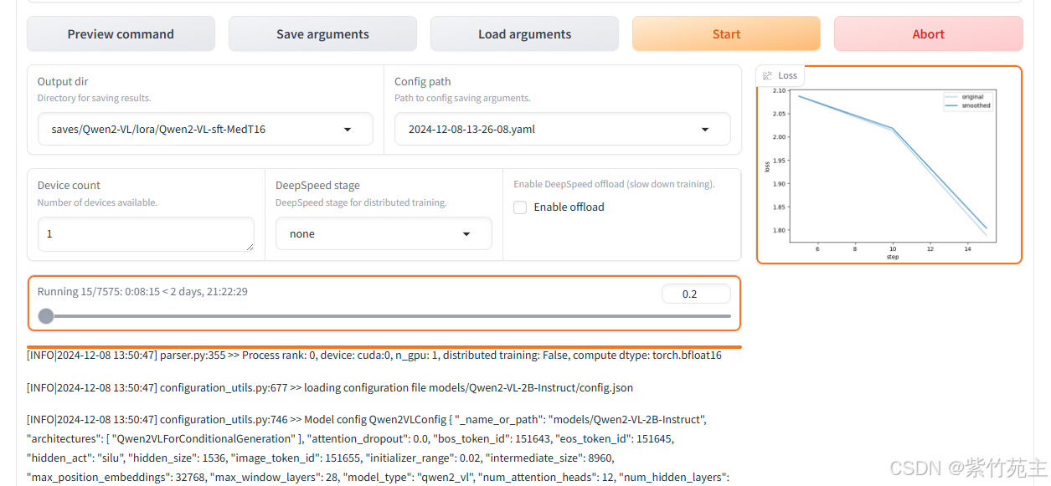Select the output dir text saves/Qwen2-VL/lora/Qwen2-VL-sft-MedT16

coord(158,130)
